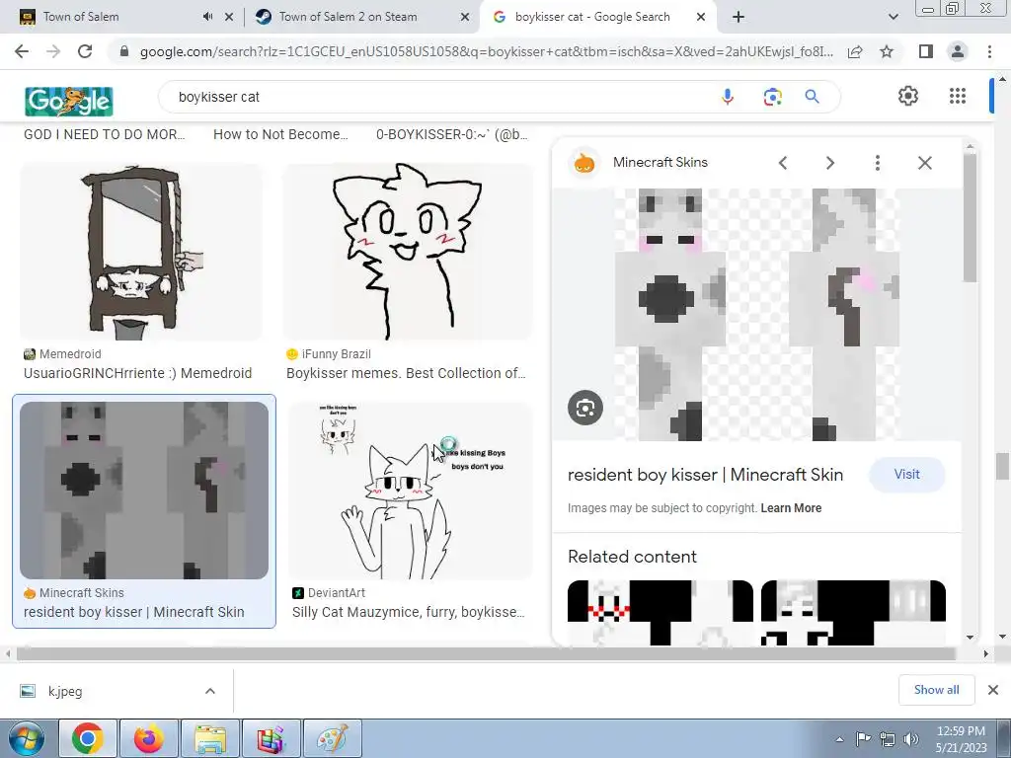This screenshot has height=758, width=1011.
Task: Open the Action Center flag icon
Action: (x=863, y=739)
